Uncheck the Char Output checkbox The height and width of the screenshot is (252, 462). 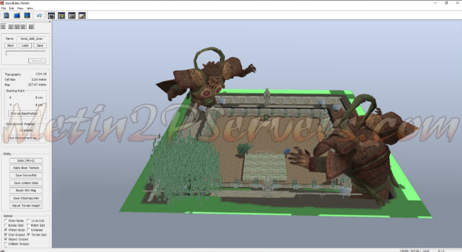click(6, 235)
